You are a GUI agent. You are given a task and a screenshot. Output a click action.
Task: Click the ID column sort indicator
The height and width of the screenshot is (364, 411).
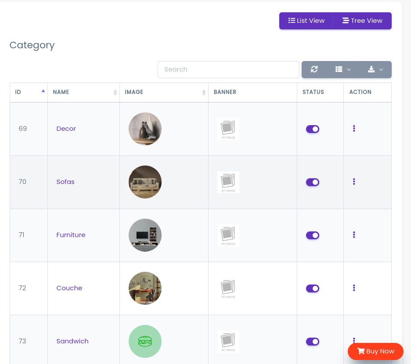click(x=43, y=90)
